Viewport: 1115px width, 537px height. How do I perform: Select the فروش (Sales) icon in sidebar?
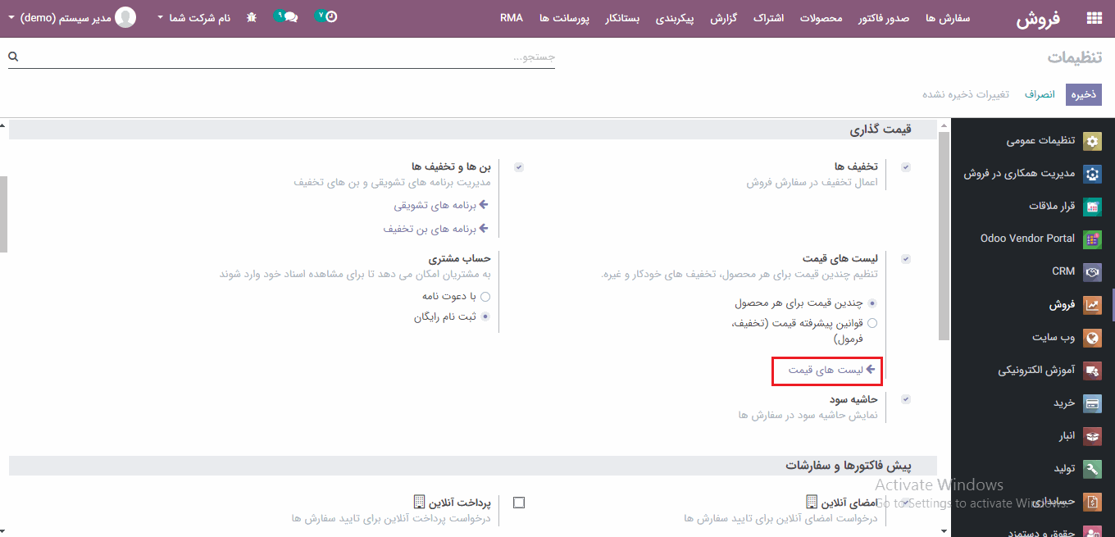[x=1091, y=304]
